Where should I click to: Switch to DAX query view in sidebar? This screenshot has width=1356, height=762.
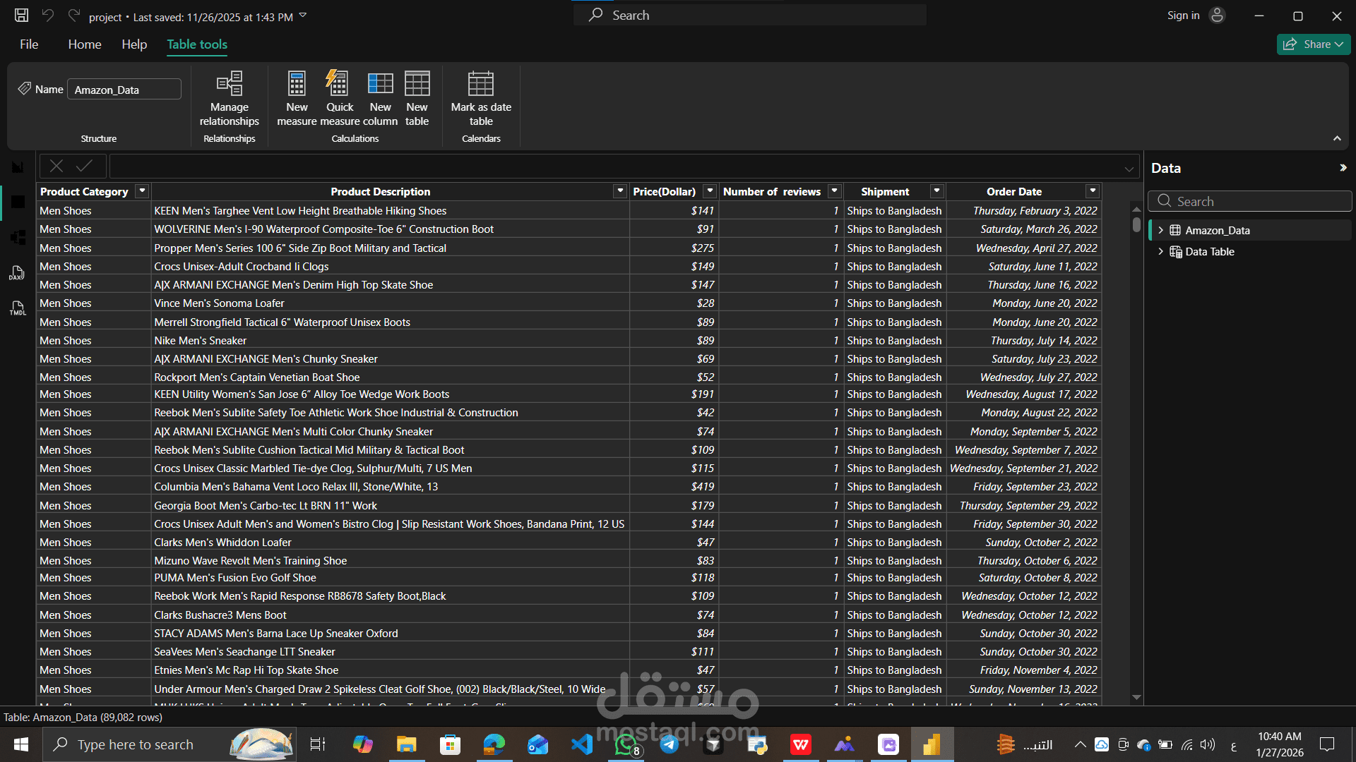(17, 273)
